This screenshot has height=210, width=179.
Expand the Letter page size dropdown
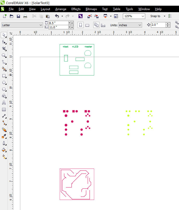pyautogui.click(x=41, y=25)
